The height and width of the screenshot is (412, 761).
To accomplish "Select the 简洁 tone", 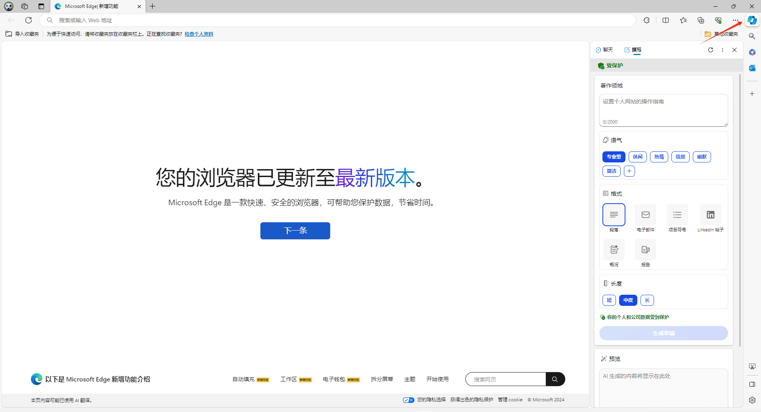I will click(x=612, y=171).
